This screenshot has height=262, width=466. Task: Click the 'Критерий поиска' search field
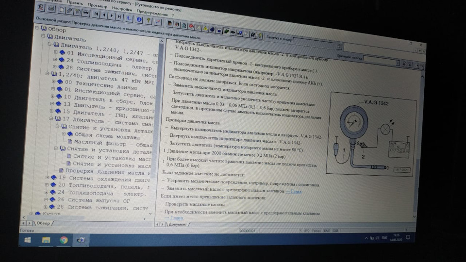381,61
